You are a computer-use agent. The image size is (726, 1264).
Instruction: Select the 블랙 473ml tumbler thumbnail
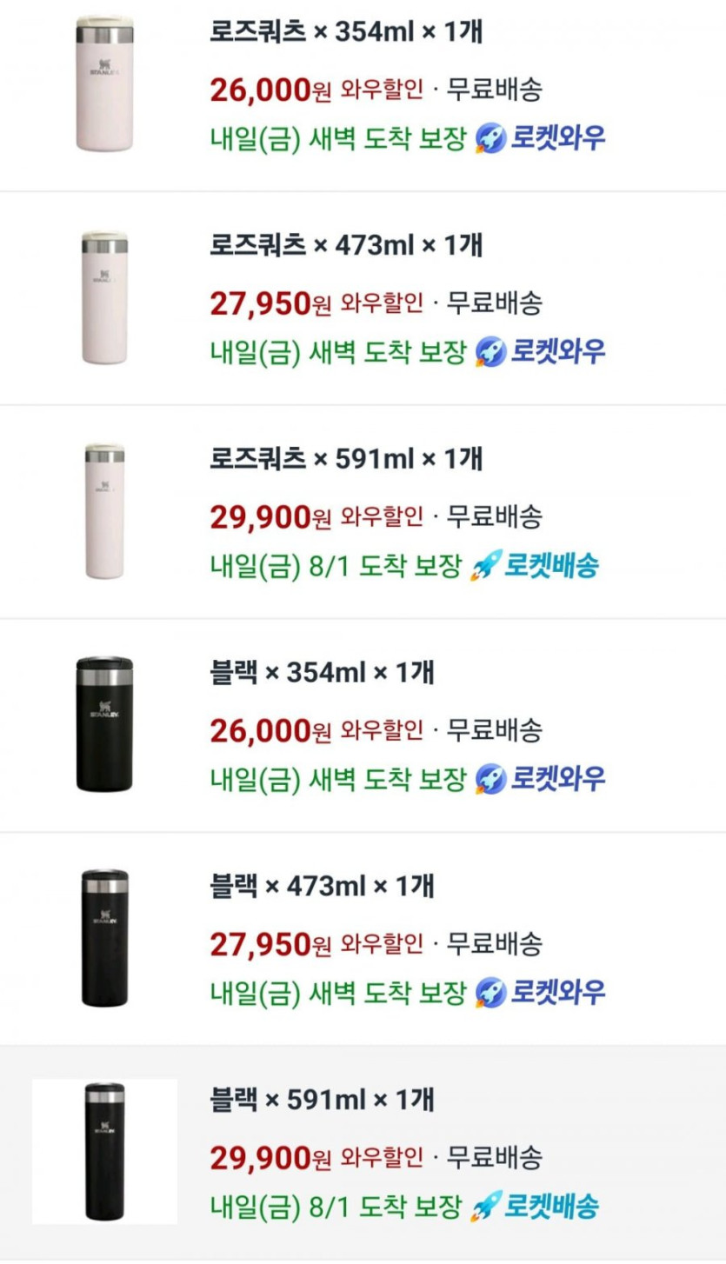point(104,938)
